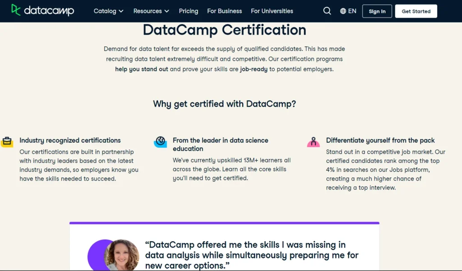The image size is (462, 271).
Task: Click the pink person differentiate icon
Action: coord(313,142)
